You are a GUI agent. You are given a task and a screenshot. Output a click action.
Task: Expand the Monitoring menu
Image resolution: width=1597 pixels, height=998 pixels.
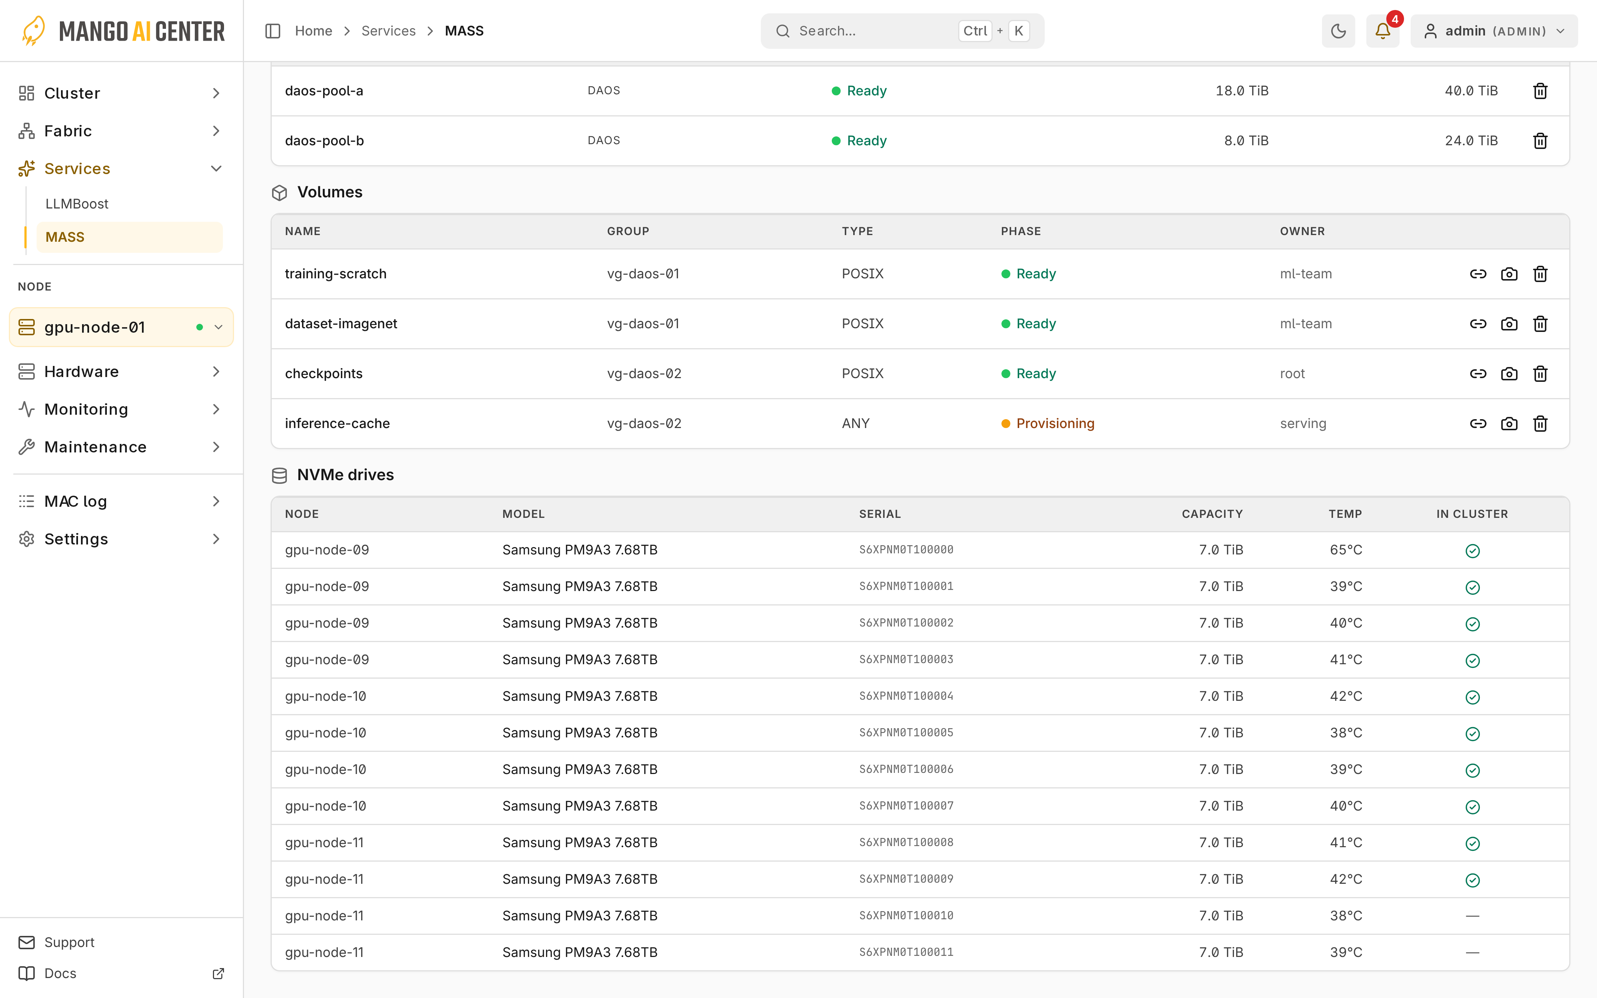pyautogui.click(x=121, y=409)
